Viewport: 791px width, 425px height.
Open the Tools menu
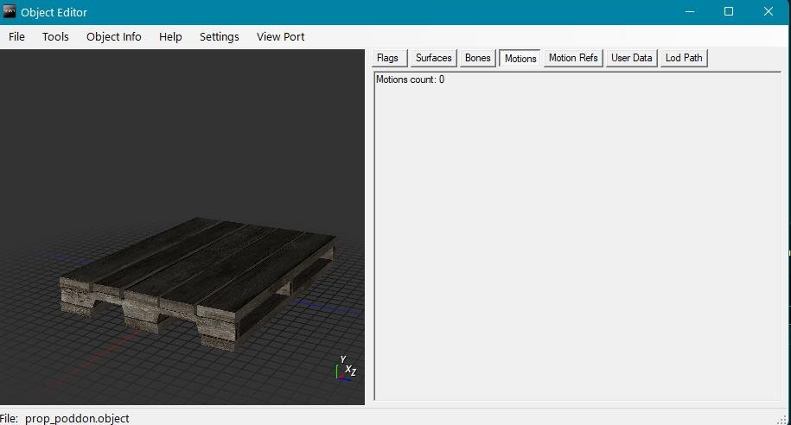coord(55,36)
